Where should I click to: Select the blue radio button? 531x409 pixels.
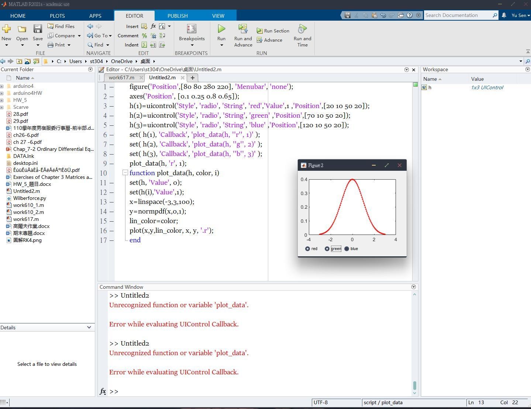click(x=347, y=249)
